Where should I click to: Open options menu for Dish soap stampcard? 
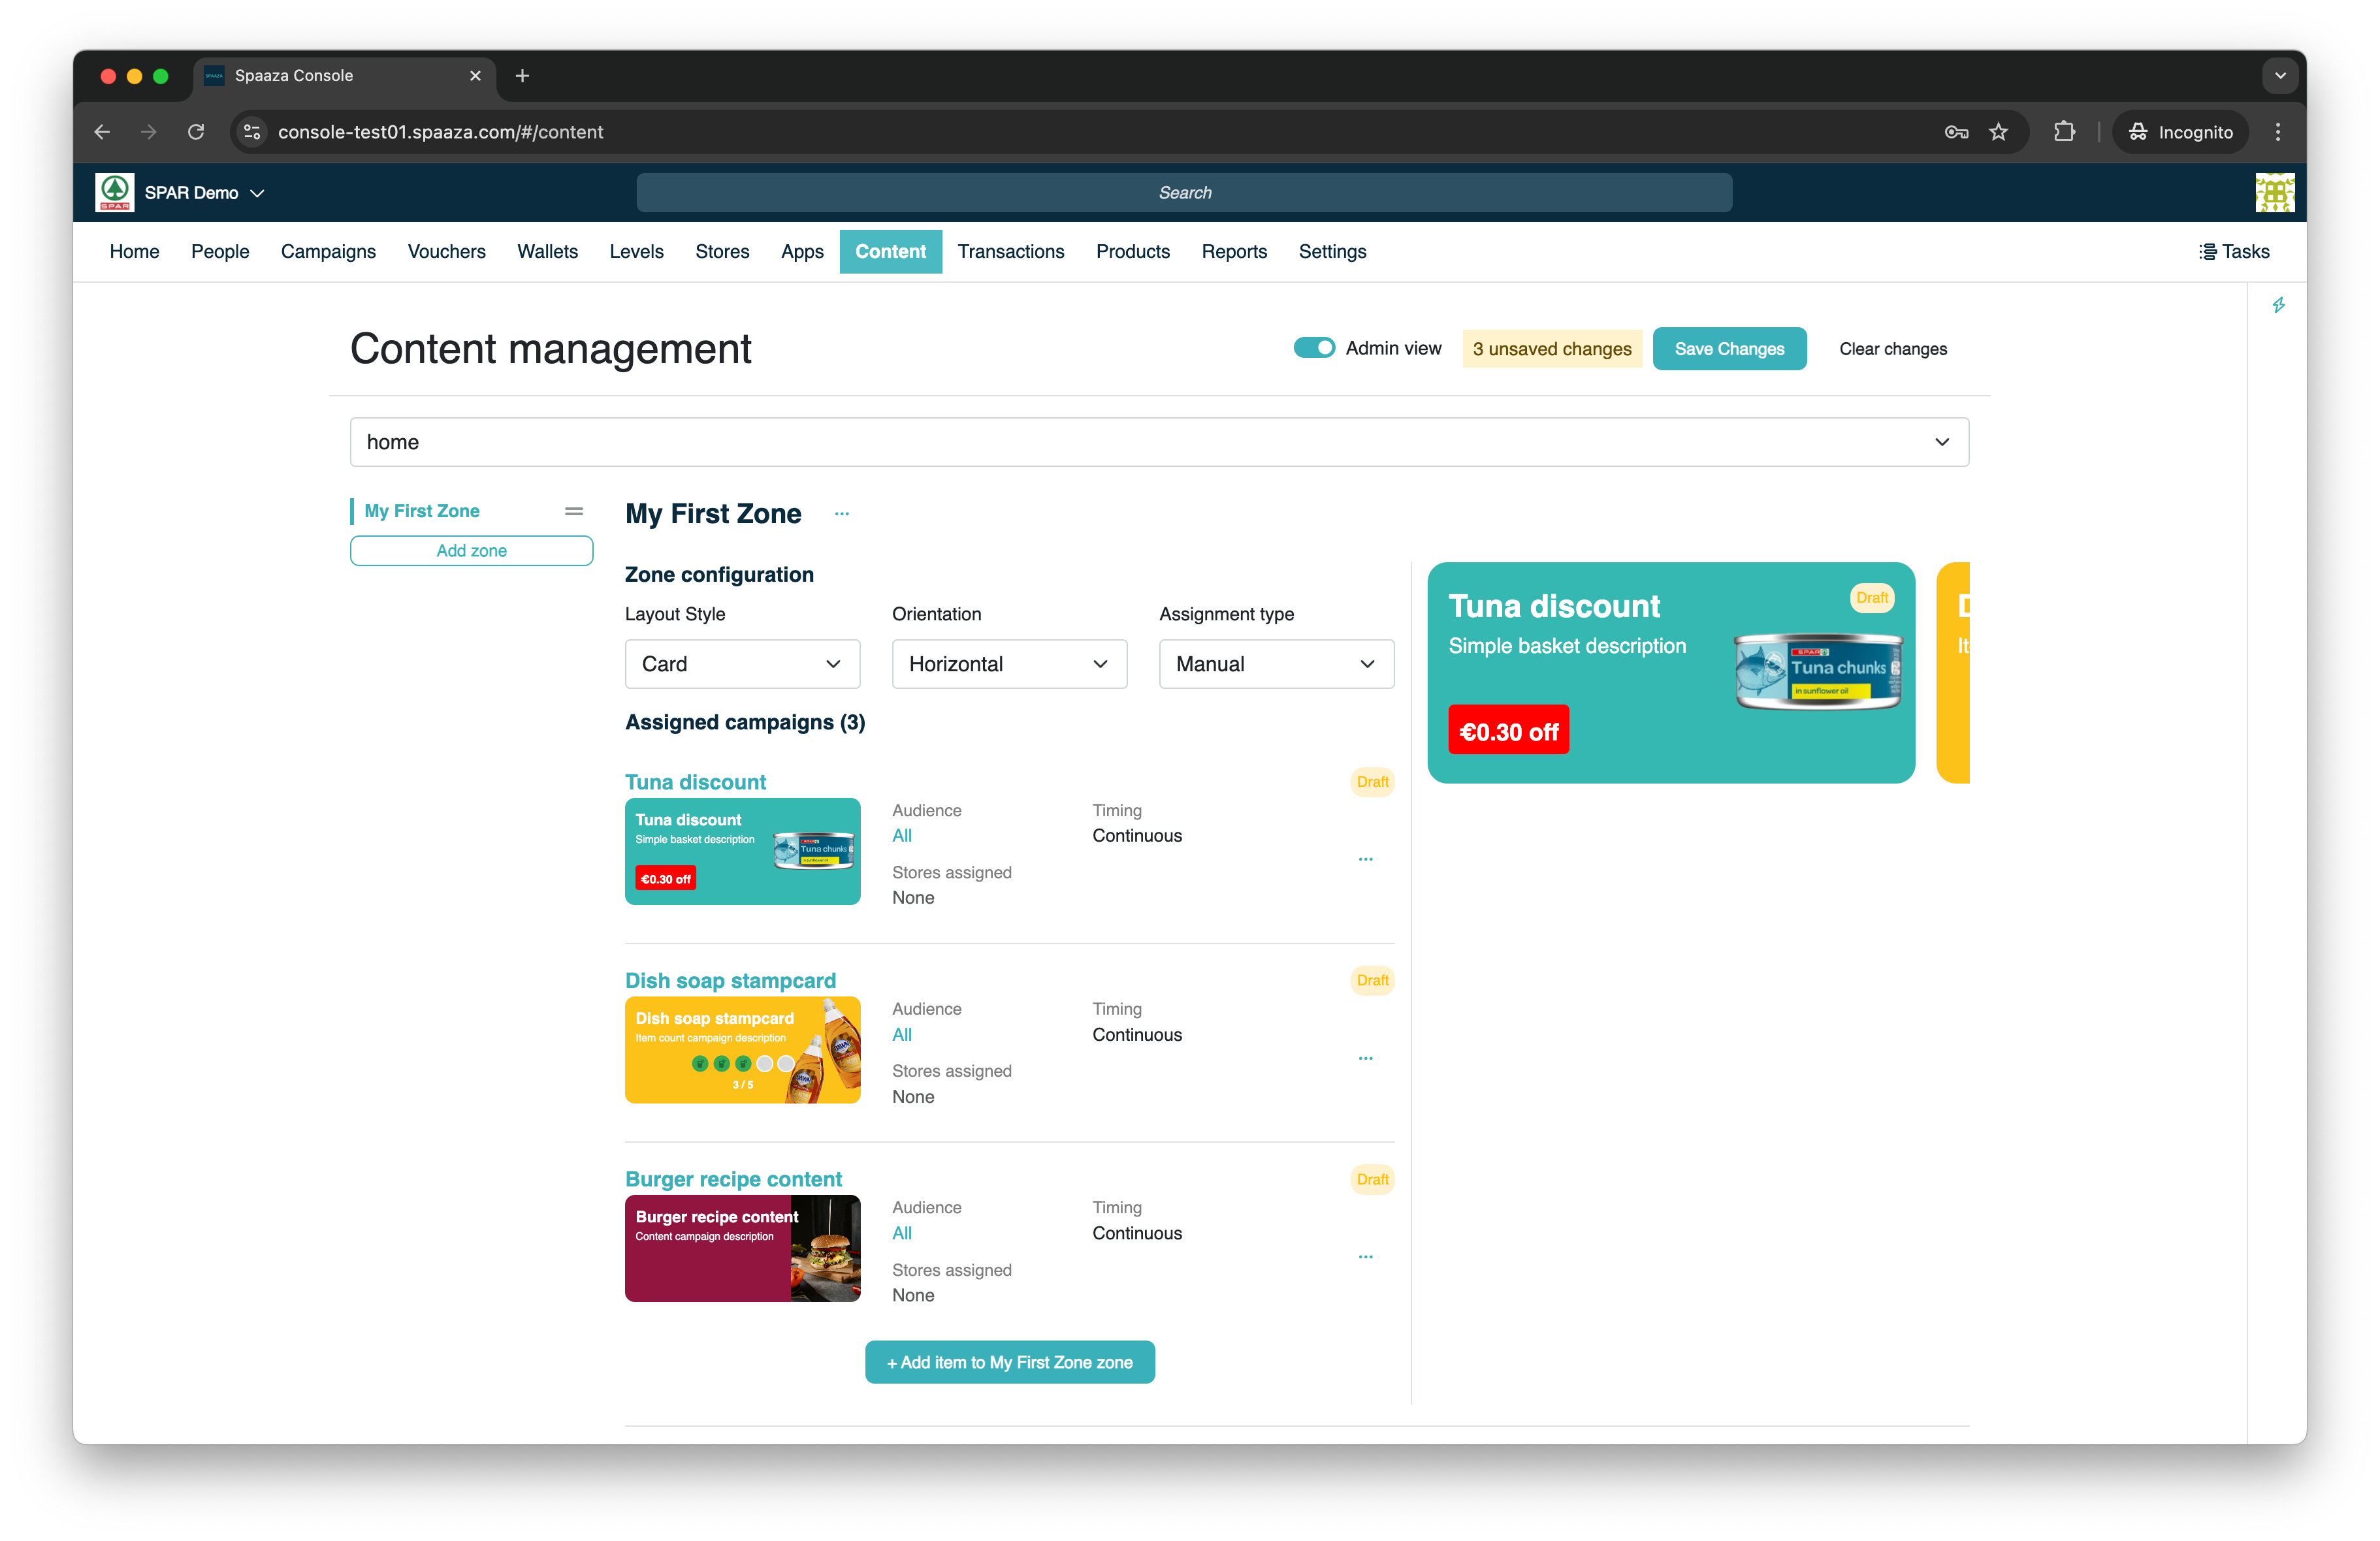pyautogui.click(x=1365, y=1058)
